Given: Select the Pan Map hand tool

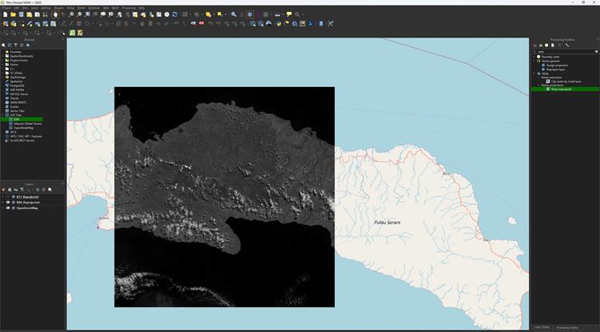Looking at the screenshot, I should [55, 14].
